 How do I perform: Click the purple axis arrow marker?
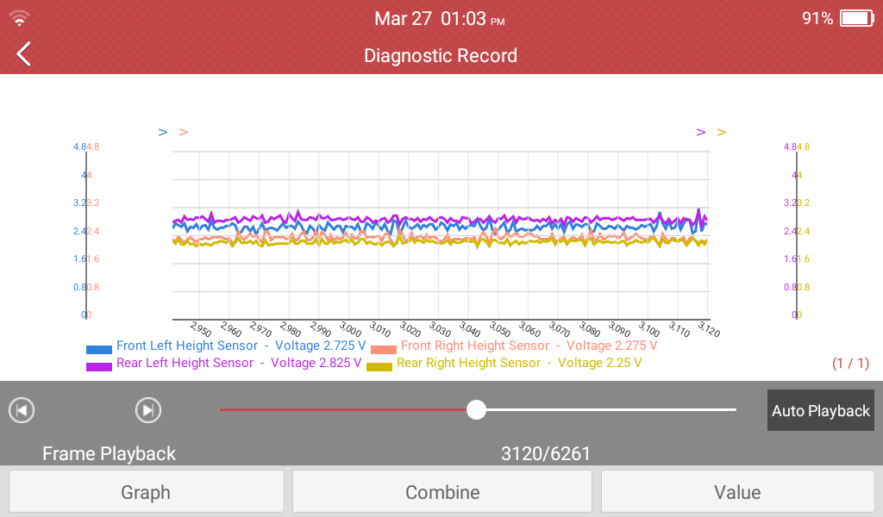[700, 133]
